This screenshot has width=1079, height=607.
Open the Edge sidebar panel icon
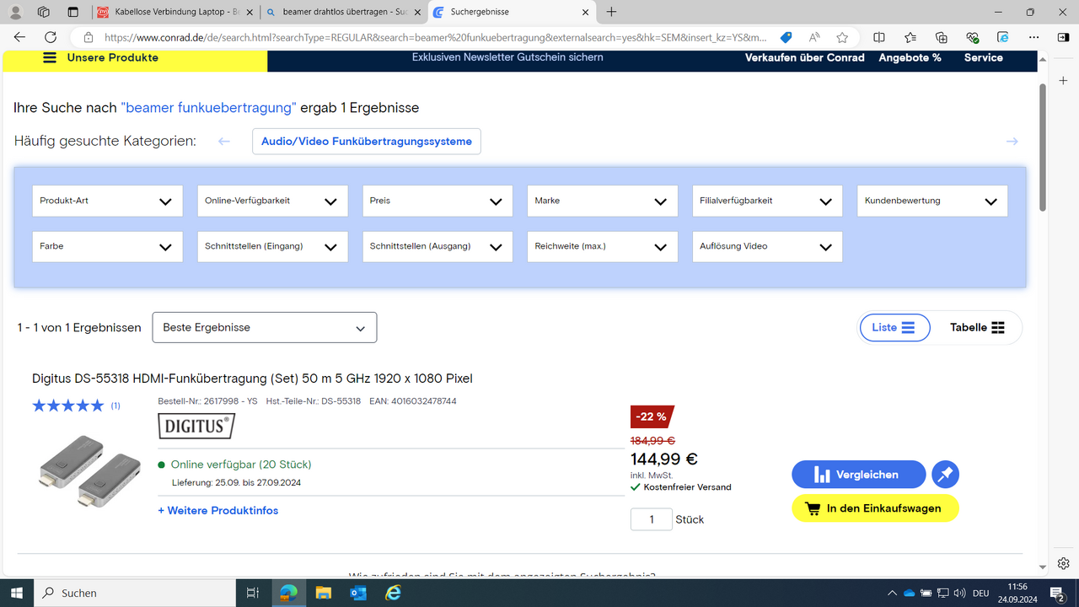coord(1063,37)
